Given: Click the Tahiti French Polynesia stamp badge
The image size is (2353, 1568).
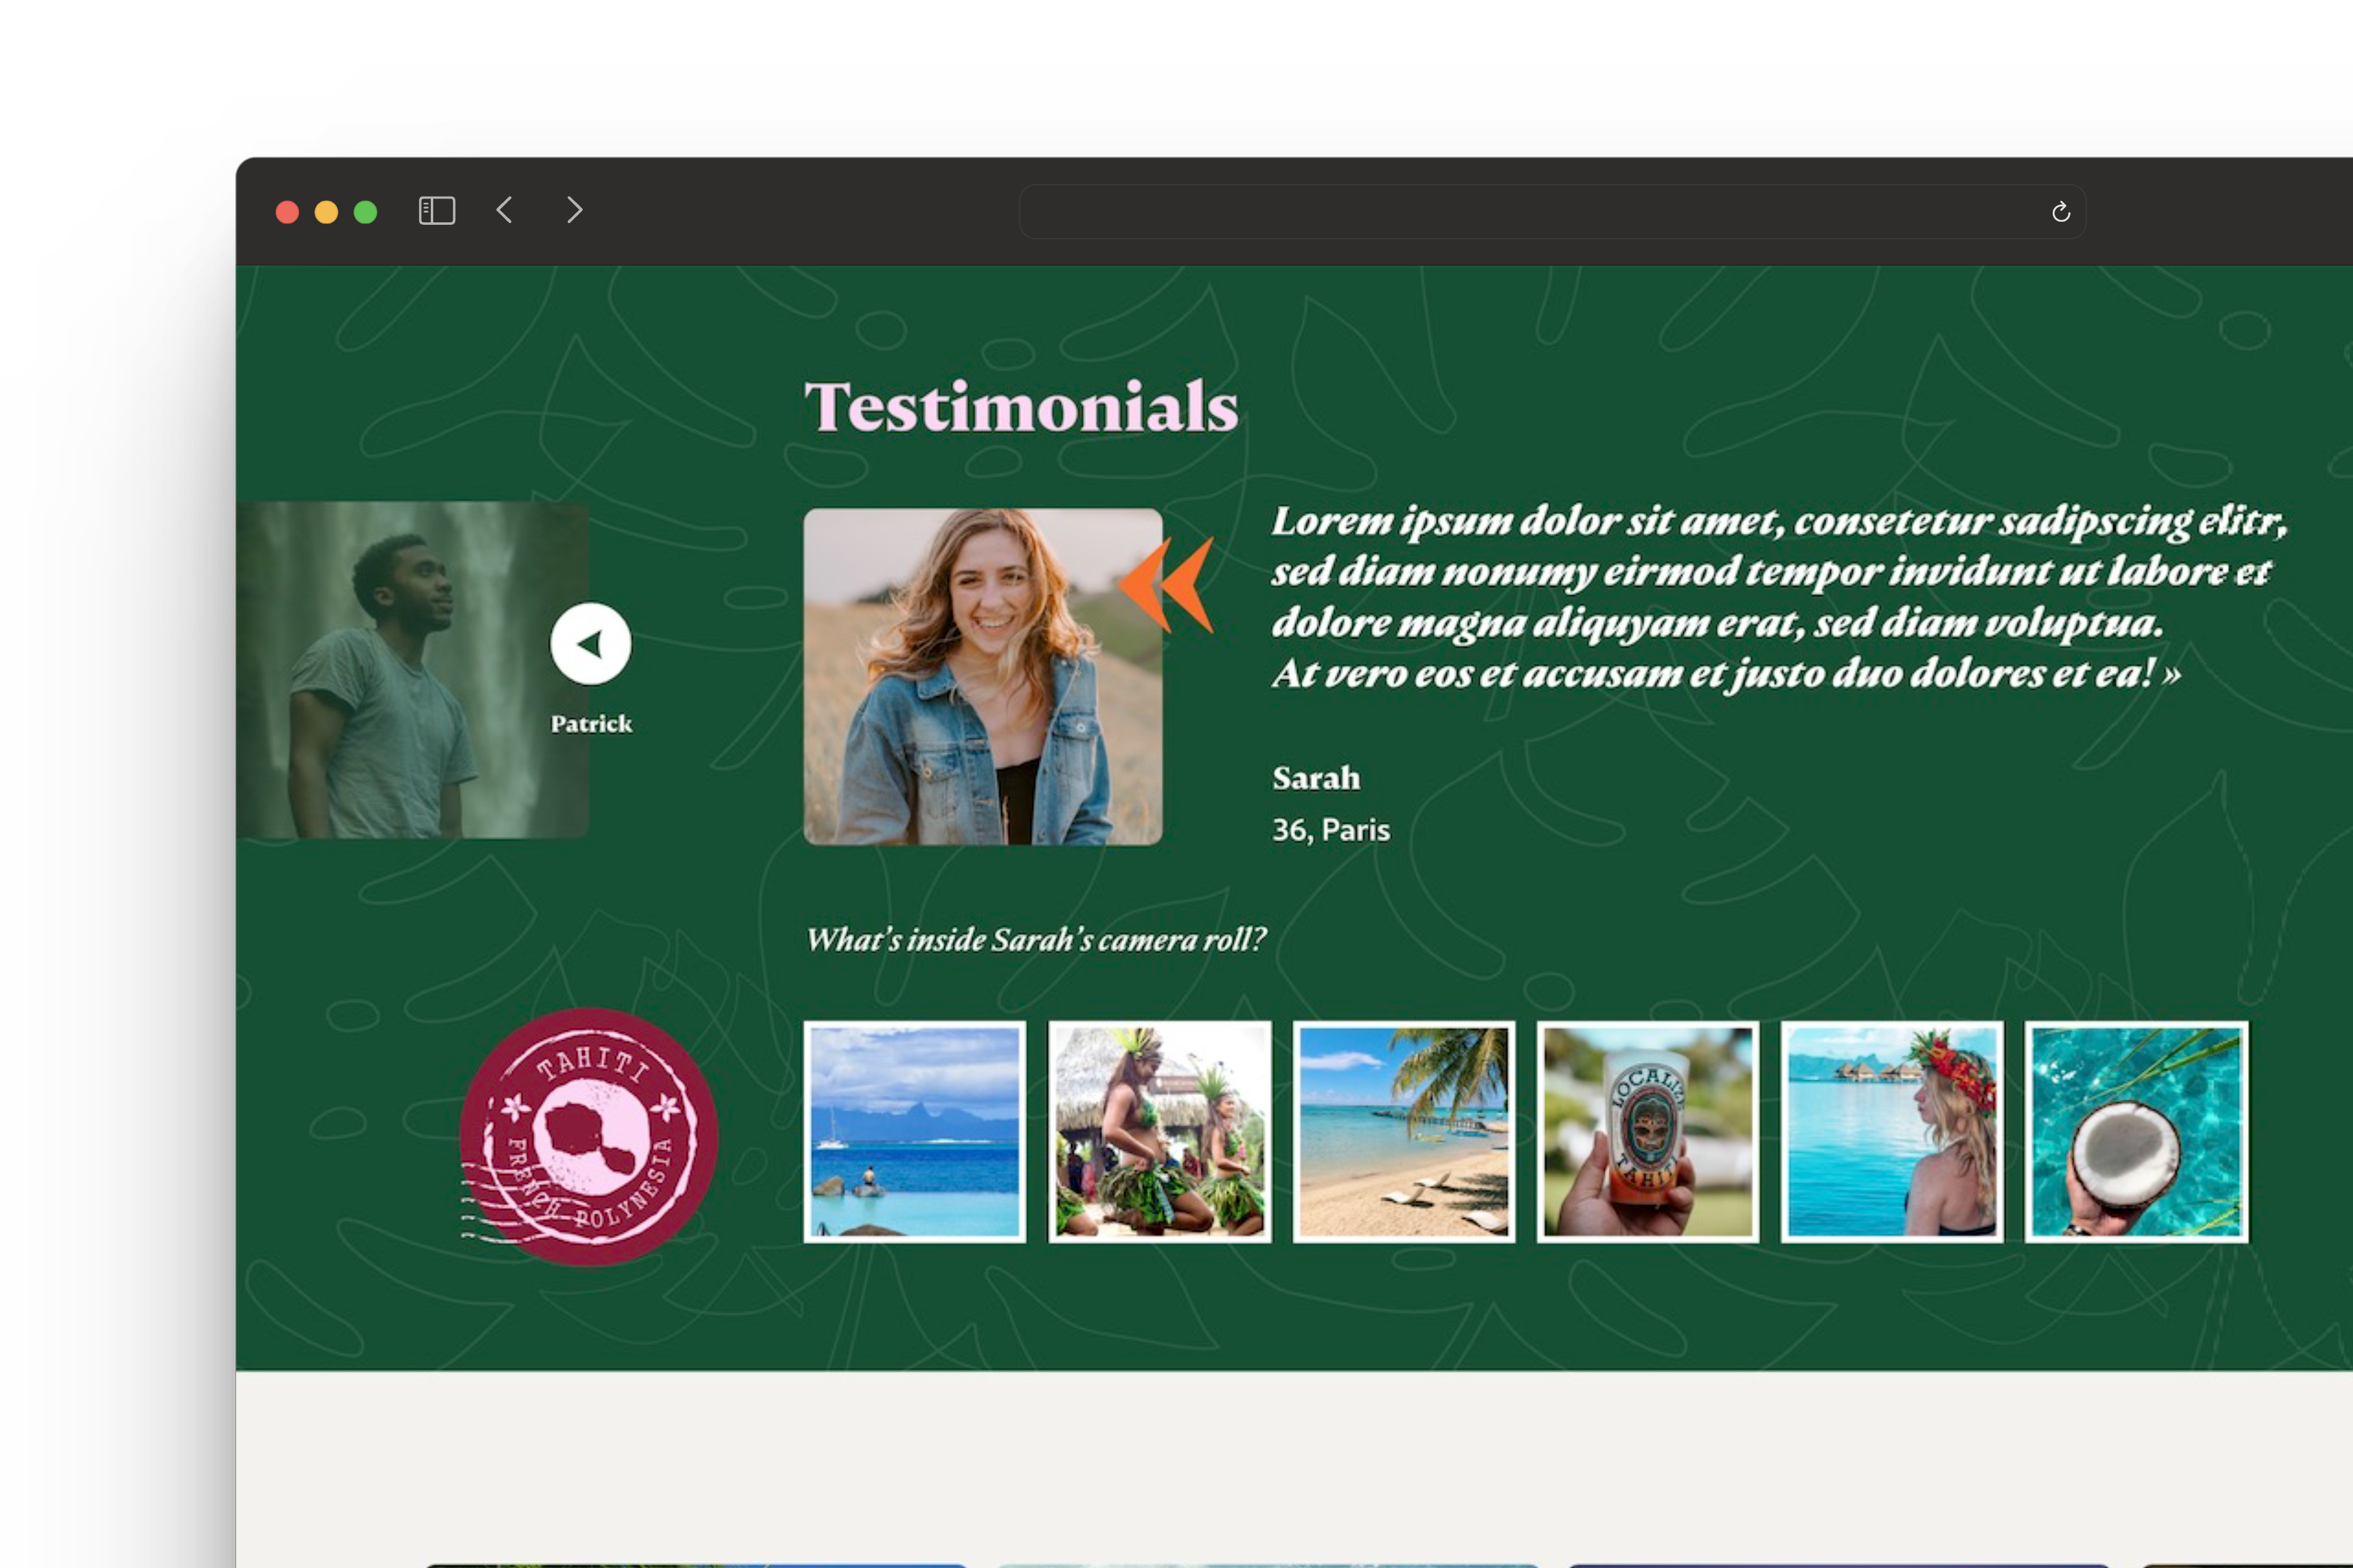Looking at the screenshot, I should (588, 1137).
